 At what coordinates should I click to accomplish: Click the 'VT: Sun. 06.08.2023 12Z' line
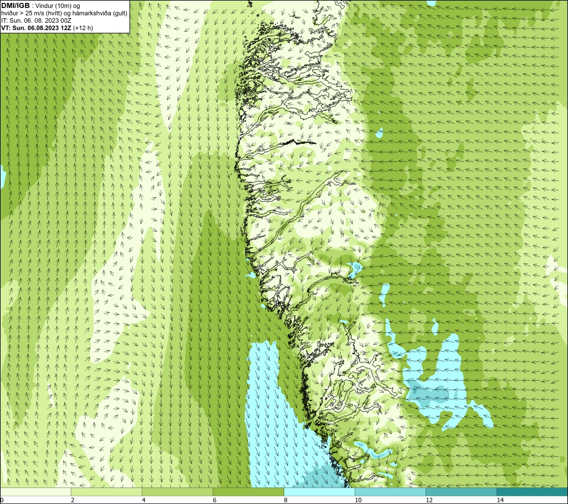pyautogui.click(x=36, y=28)
